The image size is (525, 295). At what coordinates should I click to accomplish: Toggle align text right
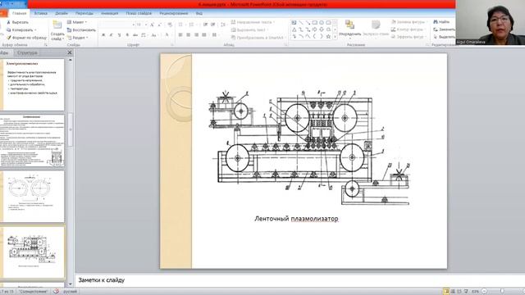[197, 34]
